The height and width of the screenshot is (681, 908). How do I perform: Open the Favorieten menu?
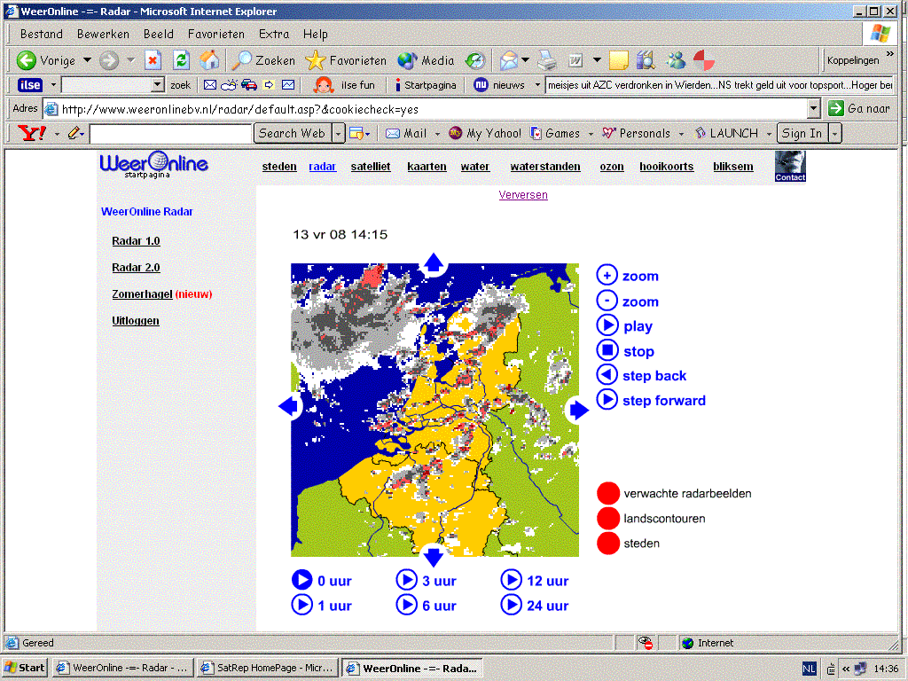tap(216, 35)
